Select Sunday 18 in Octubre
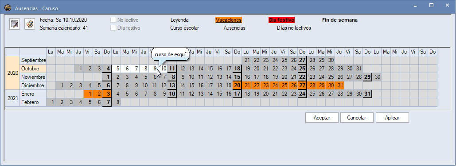456x166 pixels. 237,69
